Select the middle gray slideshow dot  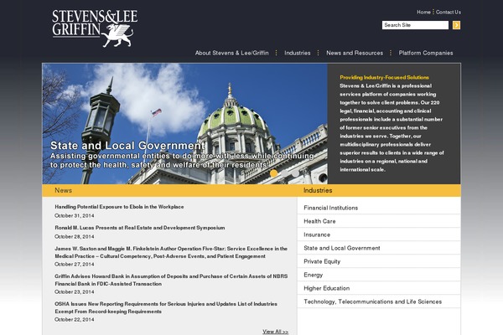coord(284,173)
